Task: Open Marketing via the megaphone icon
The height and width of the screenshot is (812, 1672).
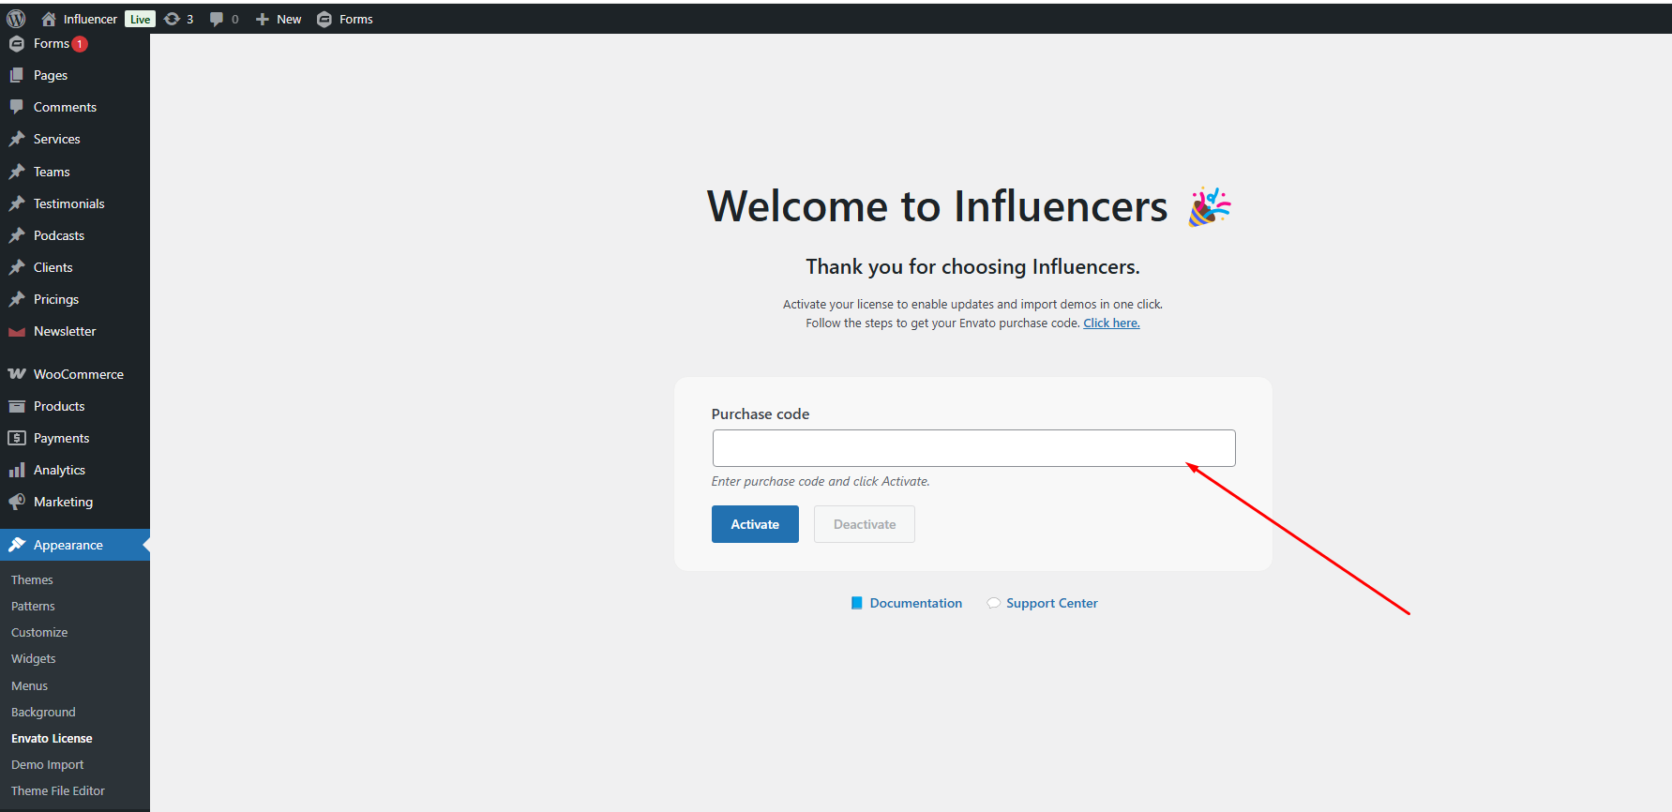Action: coord(17,501)
